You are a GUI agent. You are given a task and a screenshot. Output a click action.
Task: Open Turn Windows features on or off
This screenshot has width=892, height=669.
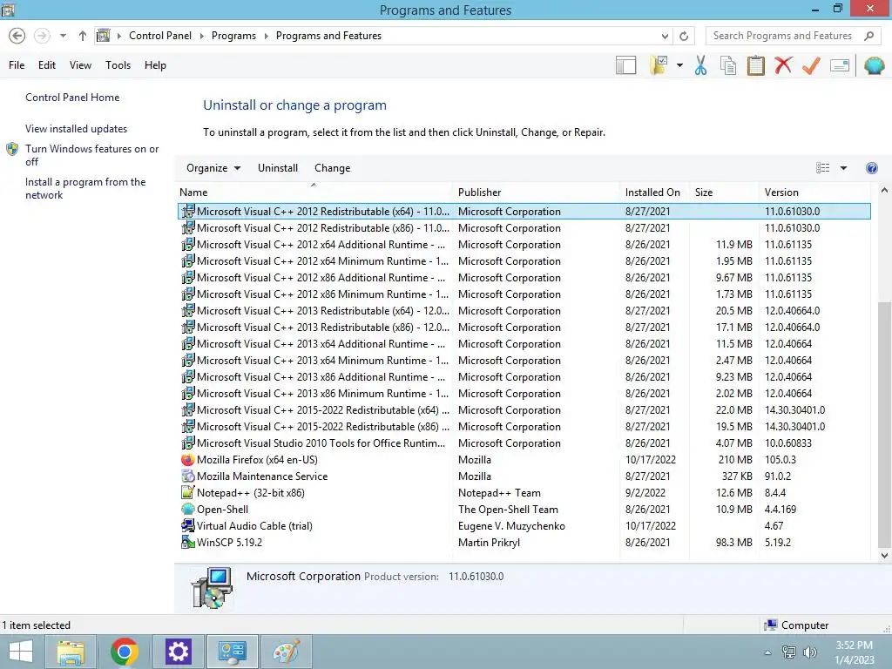[x=91, y=155]
